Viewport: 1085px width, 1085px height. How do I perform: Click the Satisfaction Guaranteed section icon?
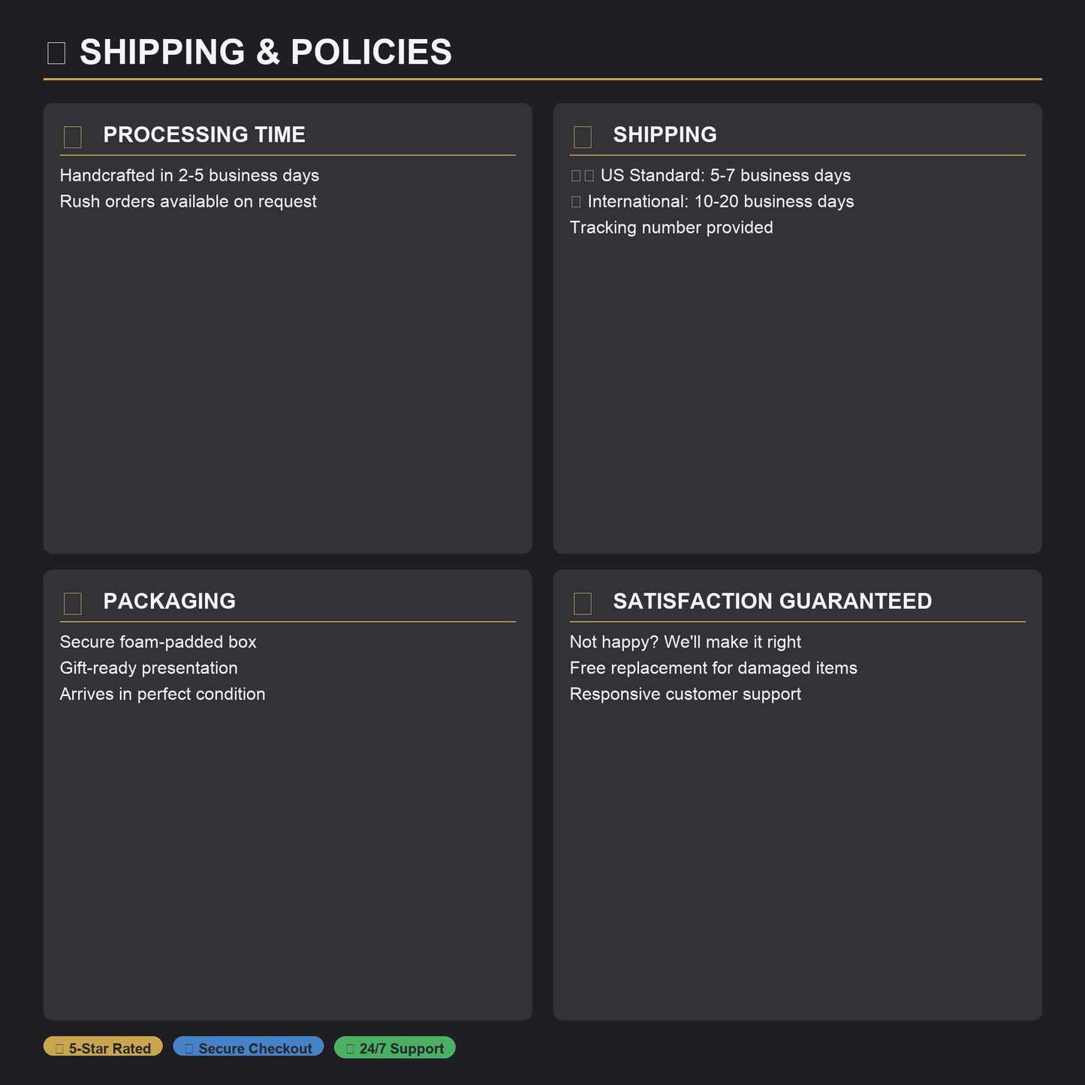tap(583, 603)
